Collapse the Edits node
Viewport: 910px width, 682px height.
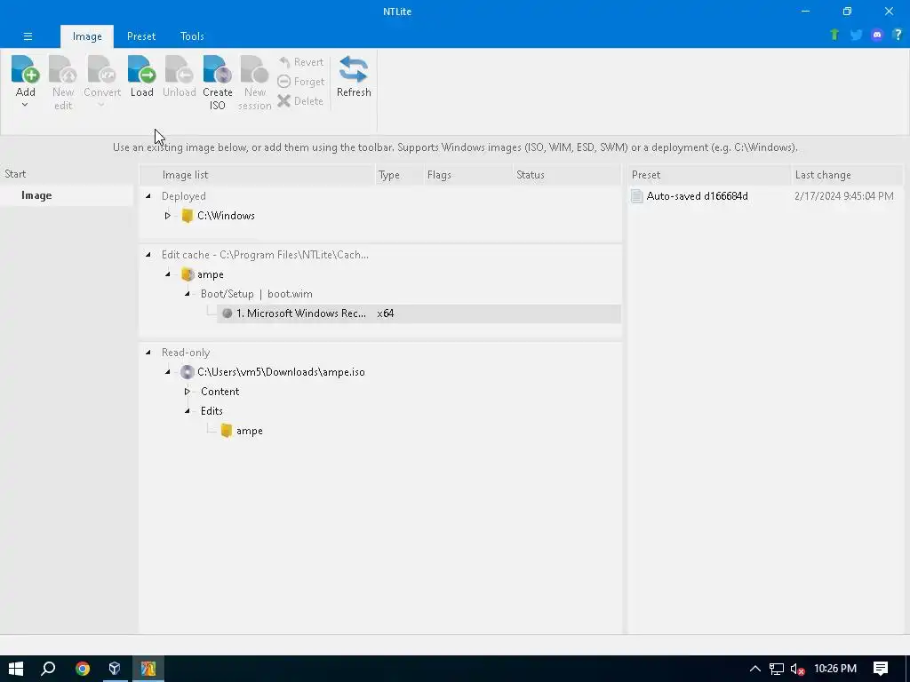pyautogui.click(x=187, y=411)
